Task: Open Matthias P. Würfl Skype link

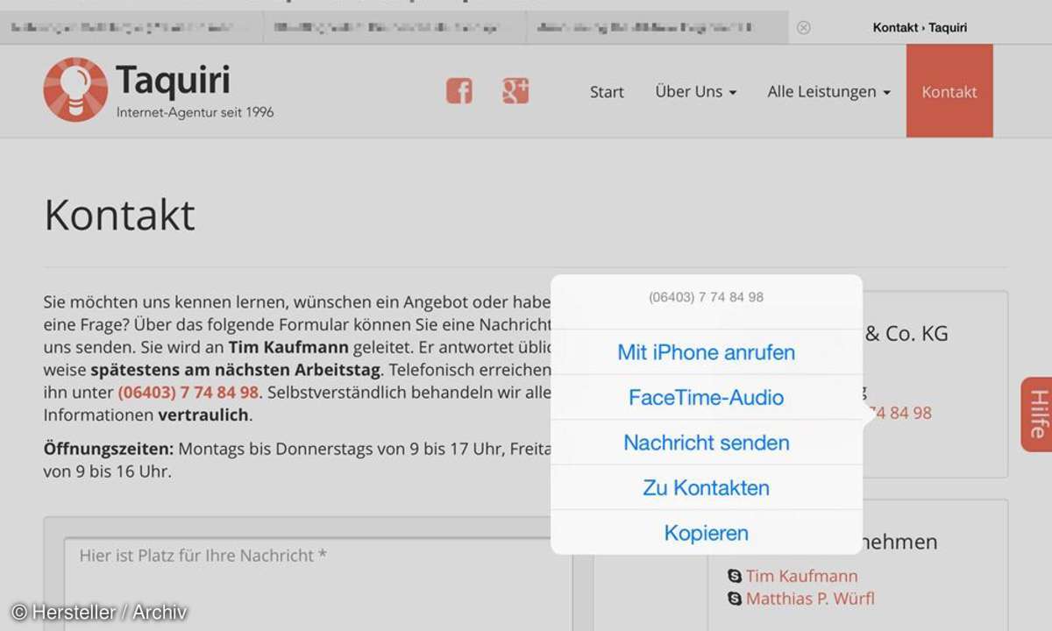Action: point(810,599)
